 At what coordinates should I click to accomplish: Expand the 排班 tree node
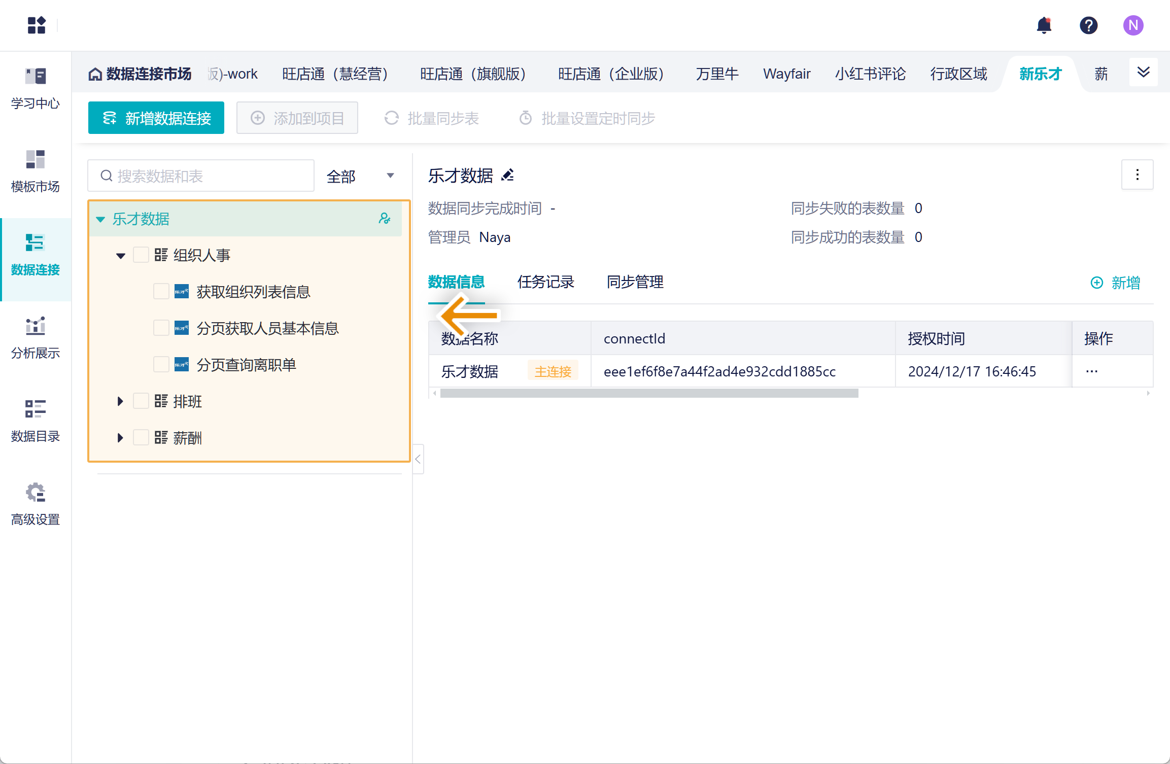pyautogui.click(x=120, y=401)
